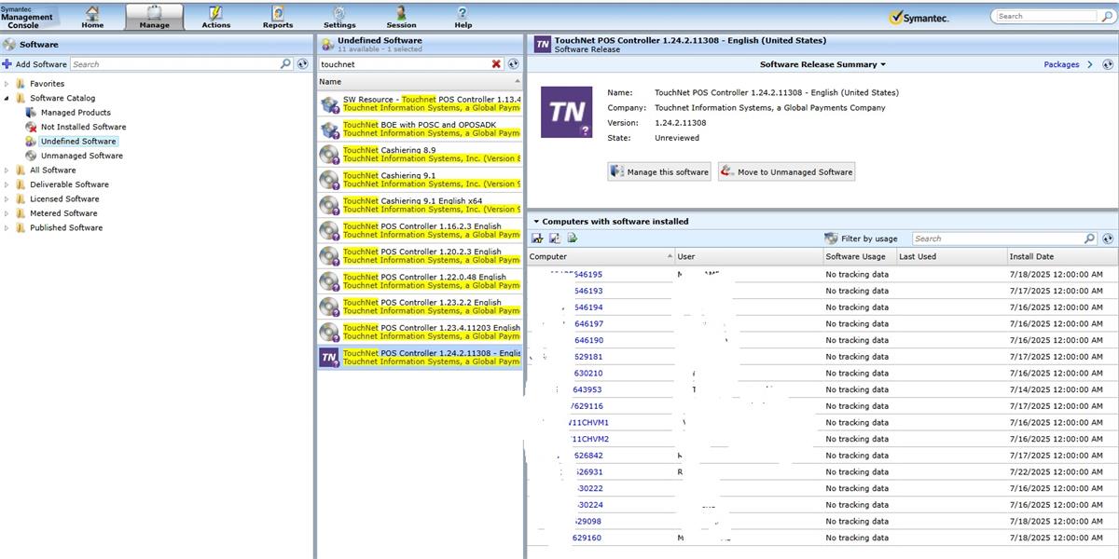
Task: Open the Packages link
Action: pos(1061,64)
